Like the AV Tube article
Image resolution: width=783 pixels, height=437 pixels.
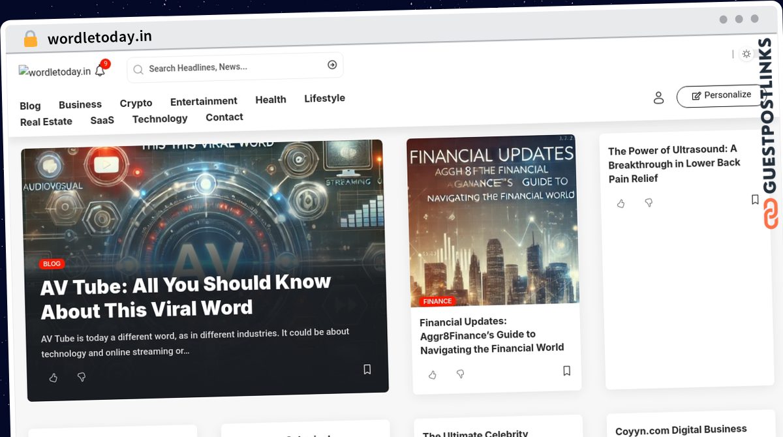54,377
